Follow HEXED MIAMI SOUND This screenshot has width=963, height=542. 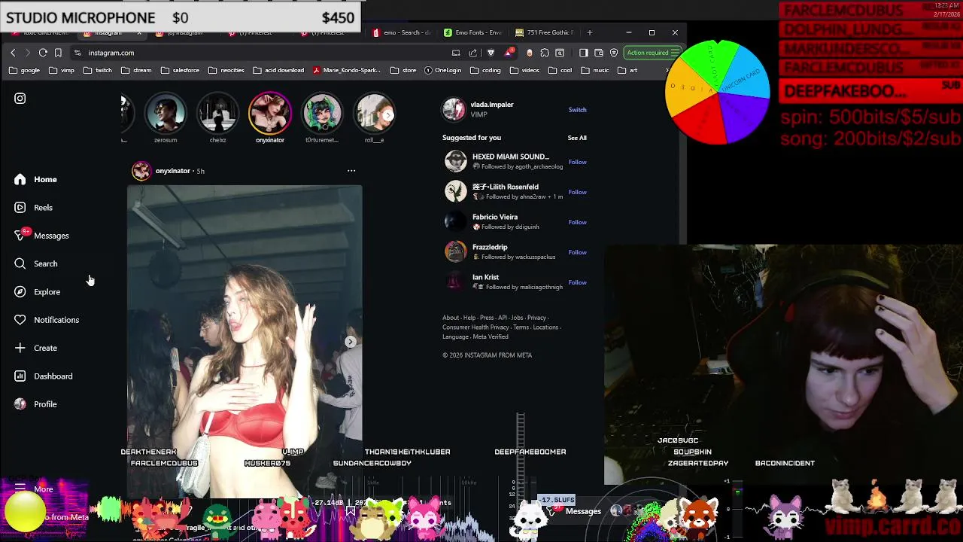tap(577, 162)
